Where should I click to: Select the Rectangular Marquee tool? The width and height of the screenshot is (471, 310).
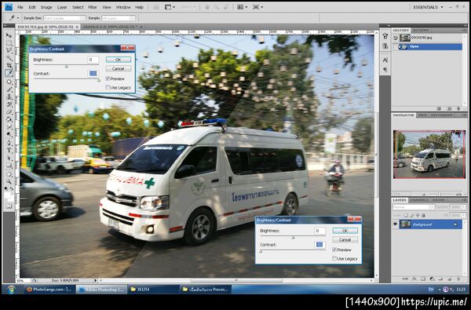click(x=9, y=42)
